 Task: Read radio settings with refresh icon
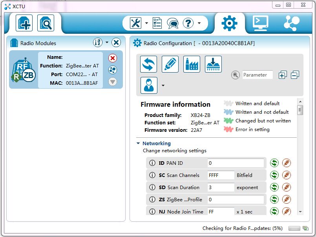click(x=148, y=64)
